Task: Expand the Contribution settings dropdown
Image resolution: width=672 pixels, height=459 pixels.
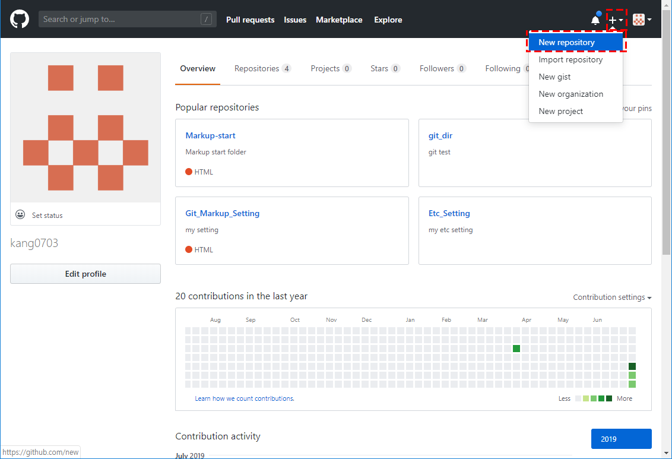Action: pyautogui.click(x=612, y=297)
